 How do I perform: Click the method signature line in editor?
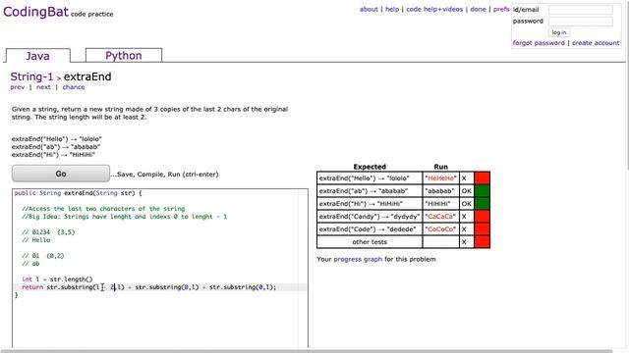coord(79,193)
